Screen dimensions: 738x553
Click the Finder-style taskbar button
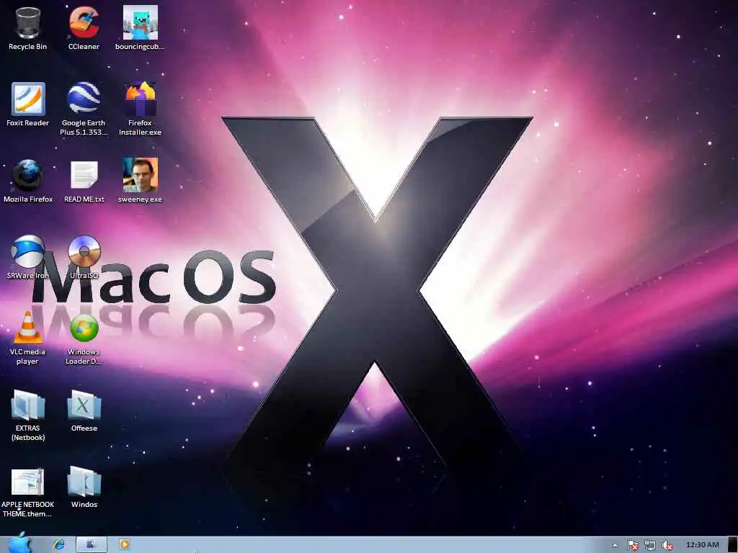(x=92, y=544)
